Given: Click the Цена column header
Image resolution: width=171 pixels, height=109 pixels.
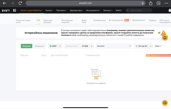Looking at the screenshot, I should 44,55.
